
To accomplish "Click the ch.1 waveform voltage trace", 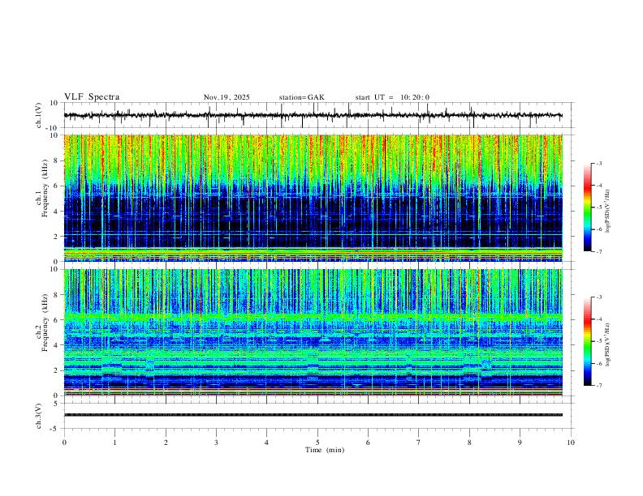I will [x=313, y=115].
